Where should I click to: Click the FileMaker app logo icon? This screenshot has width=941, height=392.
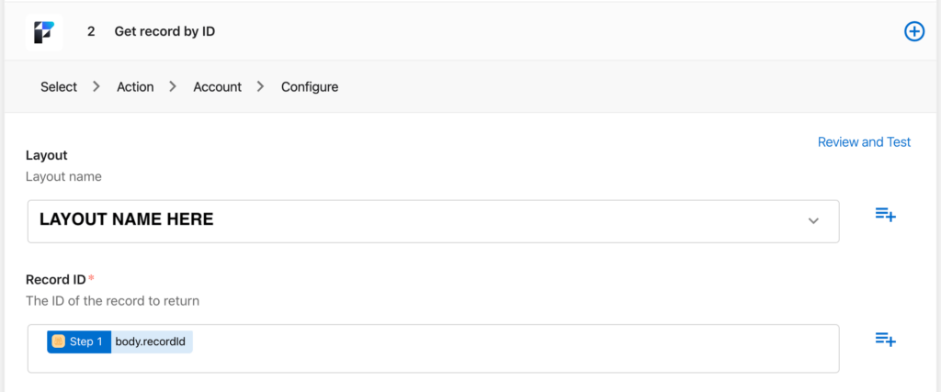pyautogui.click(x=44, y=31)
